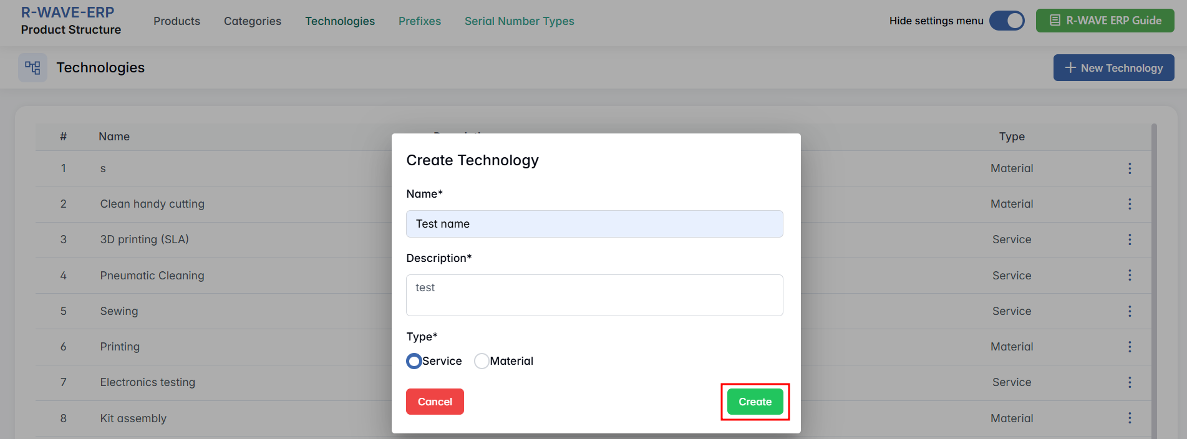Open the Prefixes tab
The height and width of the screenshot is (439, 1187).
(x=420, y=21)
